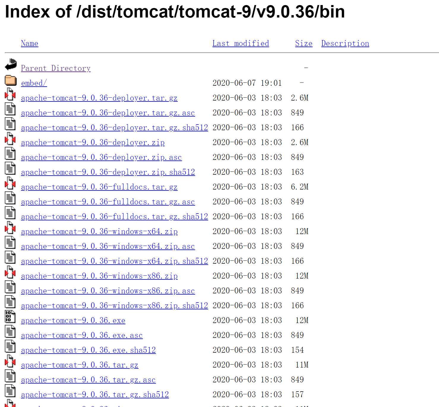This screenshot has width=439, height=407.
Task: Click document icon for windows-x64.zip.sha512
Action: point(10,257)
